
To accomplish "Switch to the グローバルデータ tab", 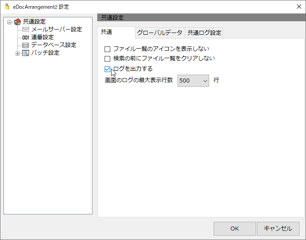I will pos(160,33).
